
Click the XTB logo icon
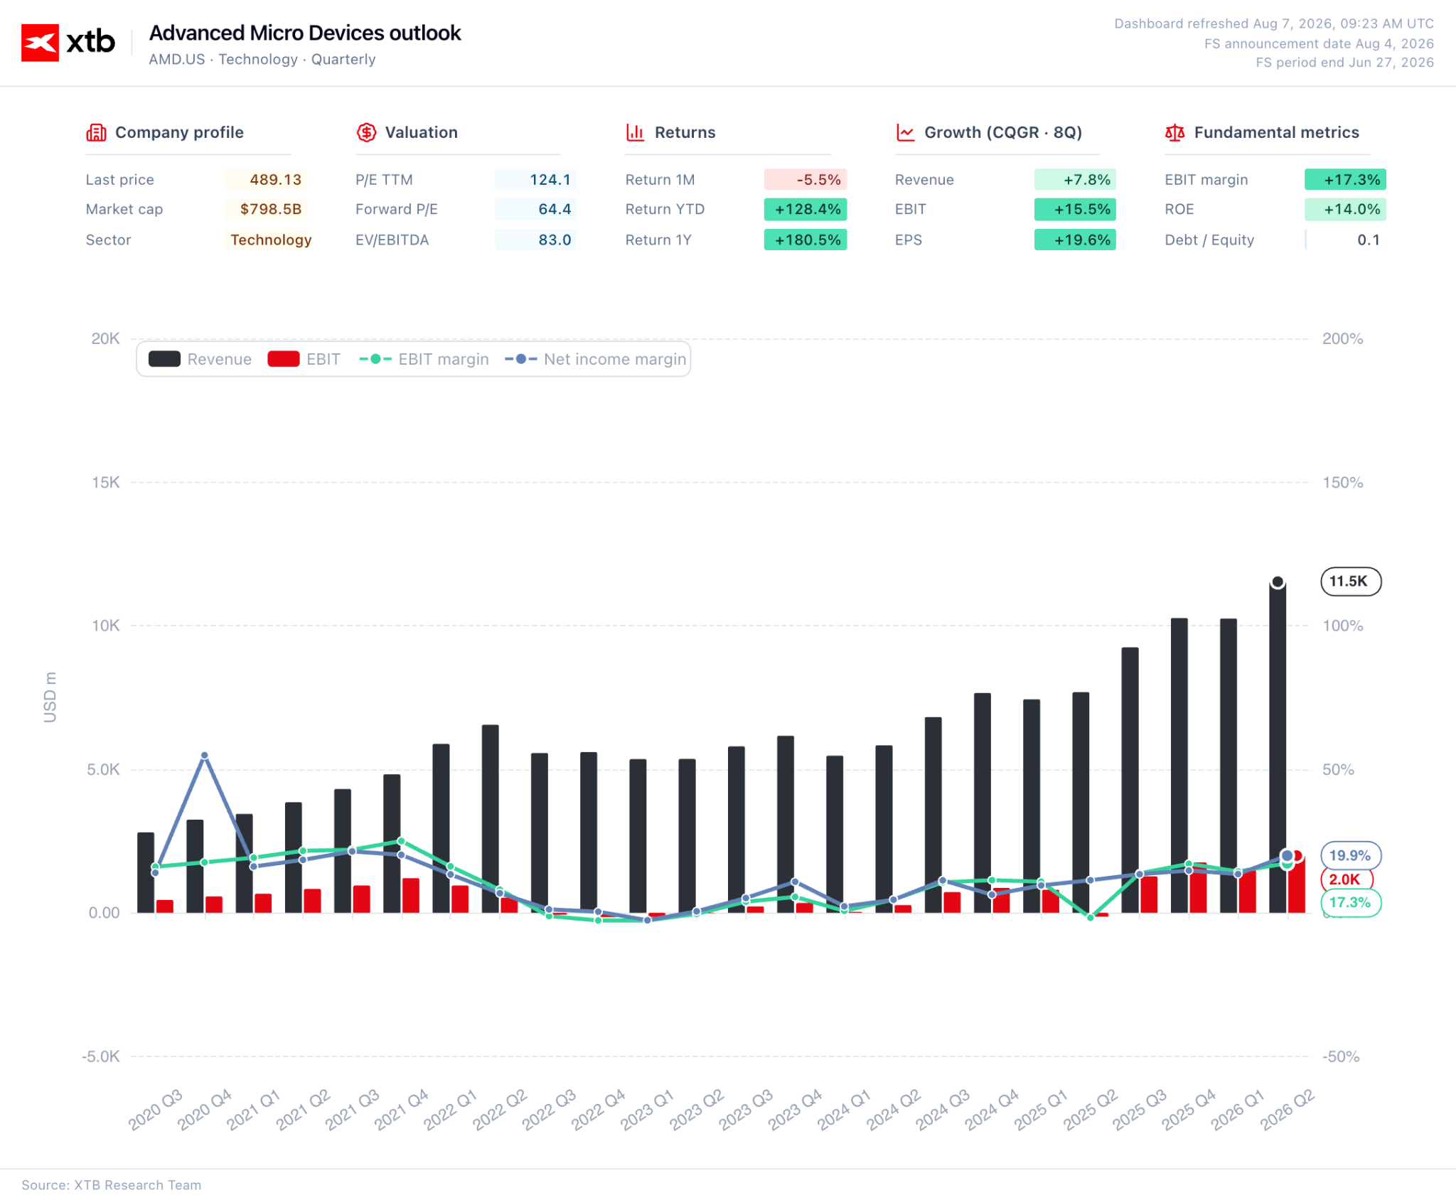40,43
